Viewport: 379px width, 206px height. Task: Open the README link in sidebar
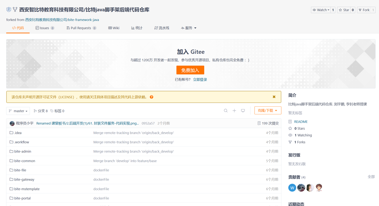click(301, 121)
